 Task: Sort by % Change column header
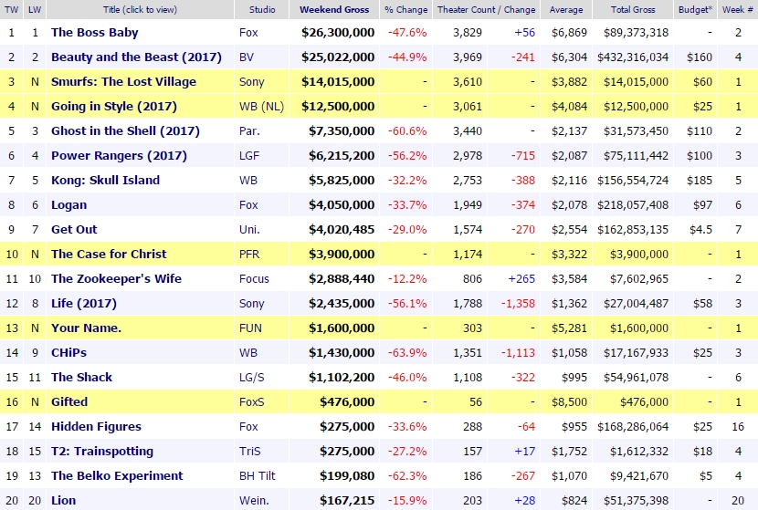click(x=406, y=10)
